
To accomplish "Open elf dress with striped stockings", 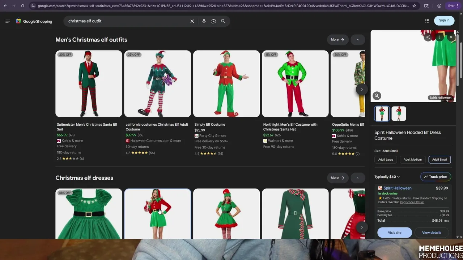I will (x=226, y=214).
